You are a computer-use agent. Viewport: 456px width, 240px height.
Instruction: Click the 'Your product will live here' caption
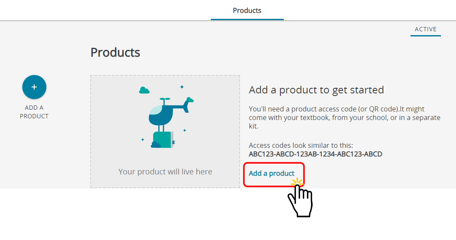click(165, 172)
